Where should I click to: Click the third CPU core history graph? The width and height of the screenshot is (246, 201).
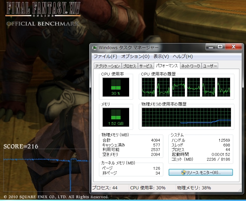pos(178,87)
